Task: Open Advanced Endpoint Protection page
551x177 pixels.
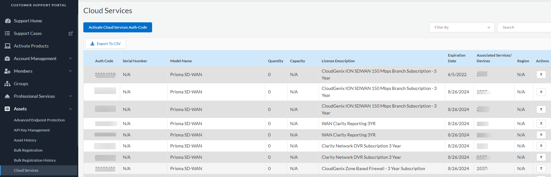Action: [x=39, y=120]
